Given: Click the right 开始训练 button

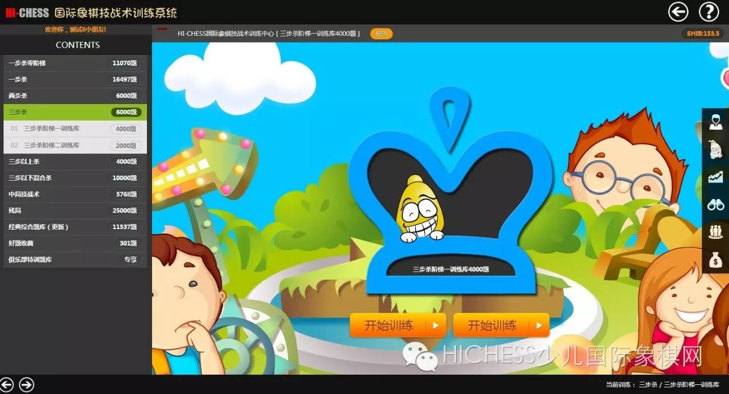Looking at the screenshot, I should tap(501, 325).
